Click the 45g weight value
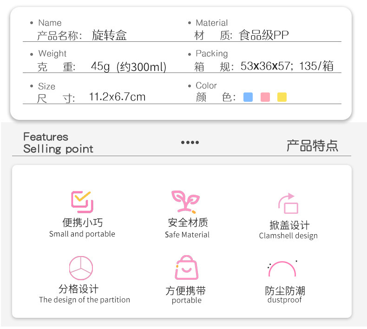 [x=100, y=66]
